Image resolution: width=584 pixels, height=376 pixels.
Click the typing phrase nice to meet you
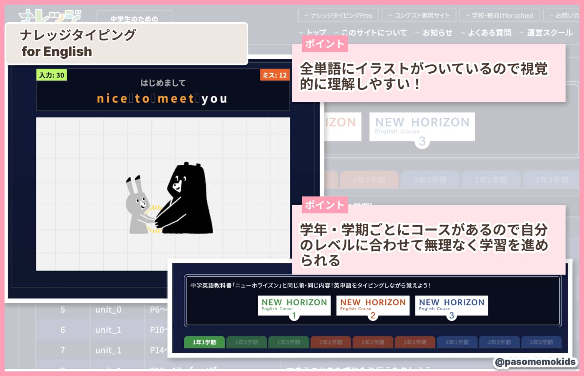point(162,99)
